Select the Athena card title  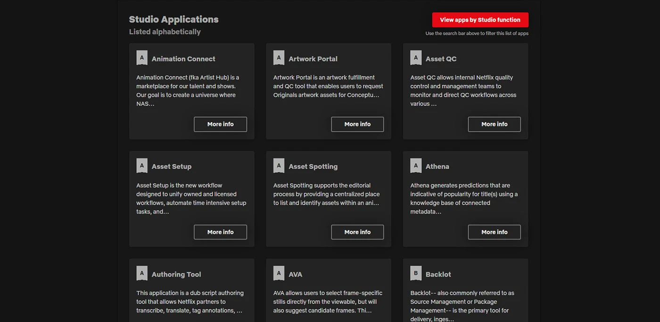(437, 167)
